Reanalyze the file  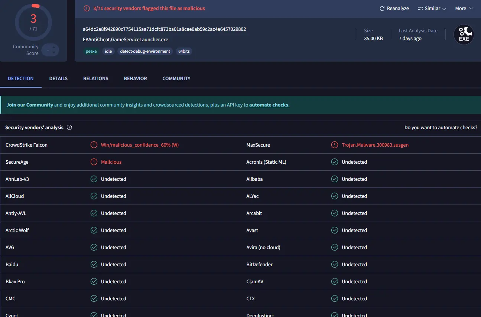(x=394, y=8)
